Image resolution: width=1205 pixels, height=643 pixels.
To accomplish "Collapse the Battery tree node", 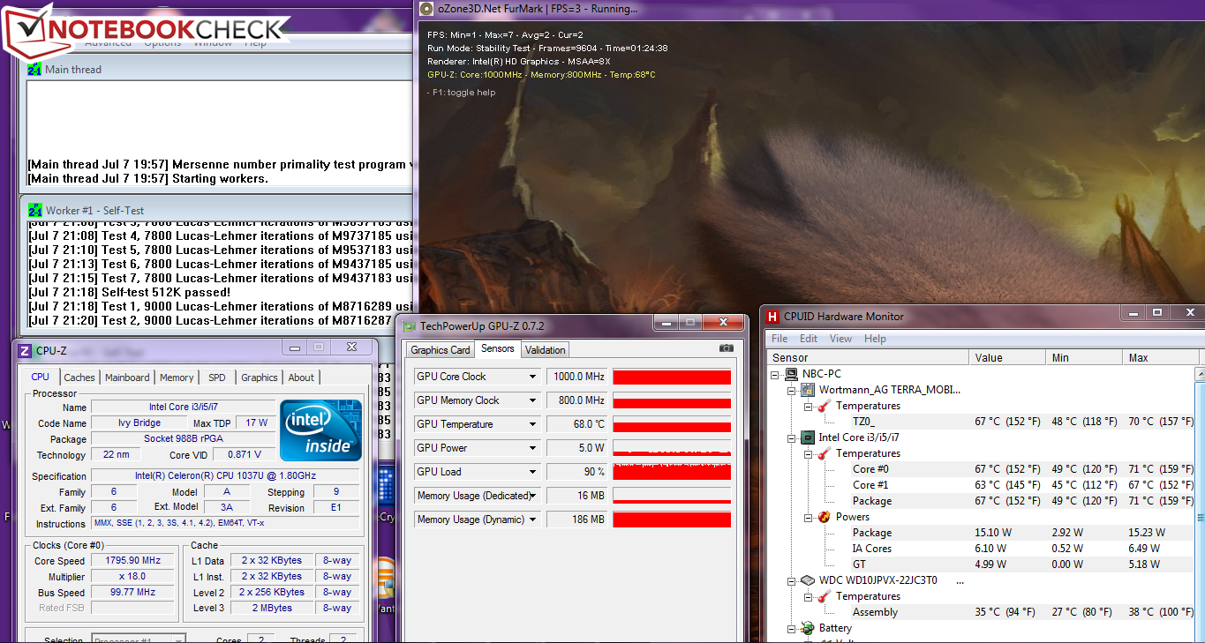I will tap(792, 628).
